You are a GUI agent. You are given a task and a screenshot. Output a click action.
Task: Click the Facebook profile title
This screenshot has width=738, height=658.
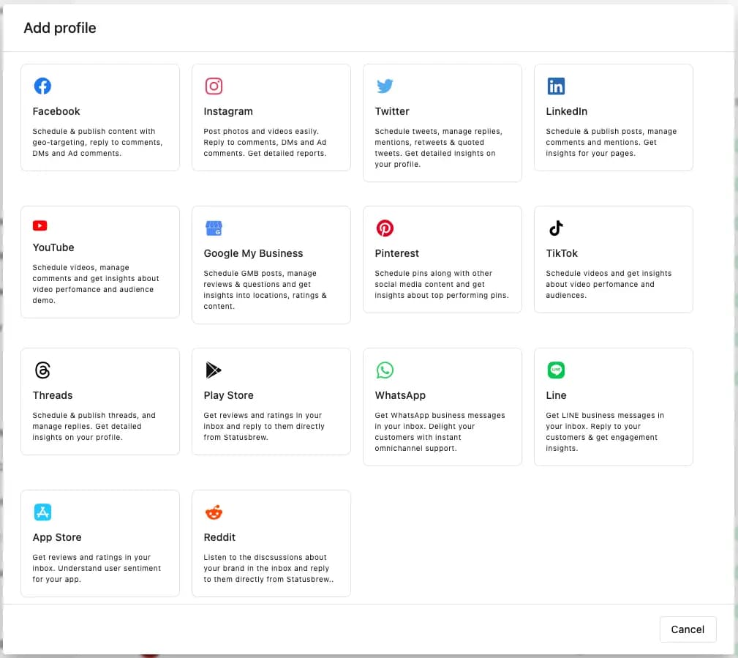[56, 111]
